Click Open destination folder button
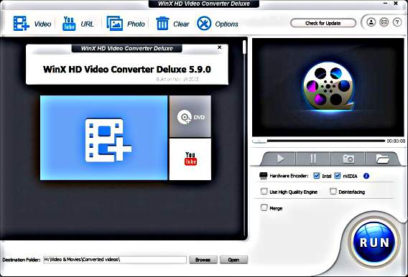Image resolution: width=408 pixels, height=277 pixels. click(x=233, y=260)
